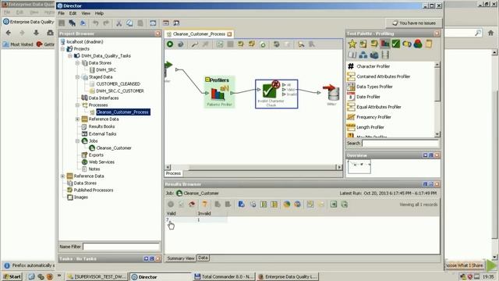This screenshot has width=499, height=281.
Task: Select Frequency Profiler in palette list
Action: point(373,117)
